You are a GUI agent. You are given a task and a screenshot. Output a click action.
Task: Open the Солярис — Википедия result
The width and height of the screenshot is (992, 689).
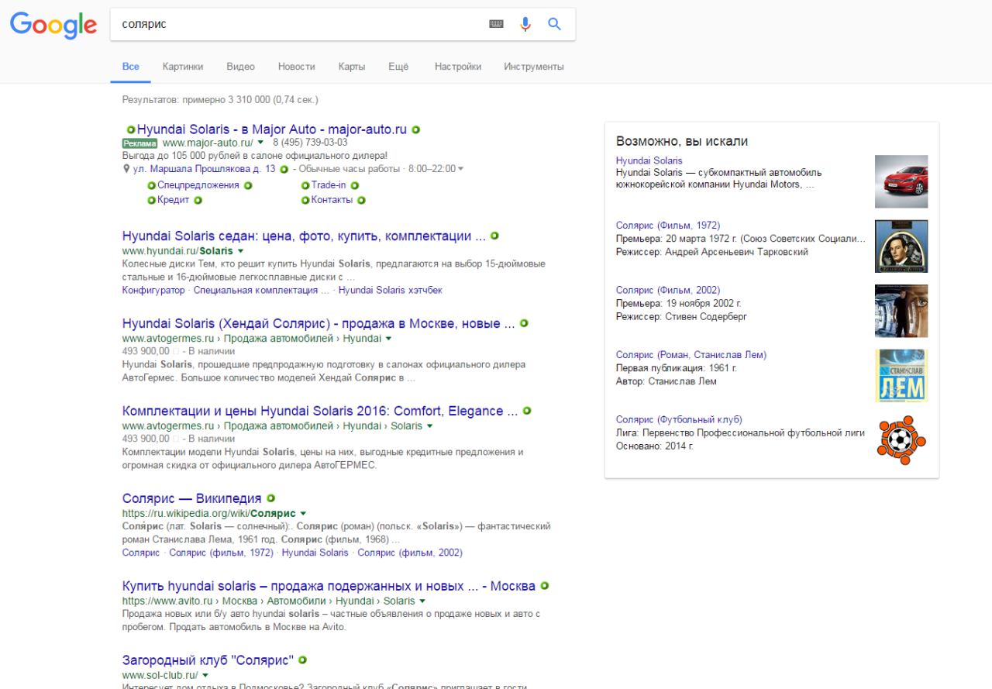(x=192, y=498)
